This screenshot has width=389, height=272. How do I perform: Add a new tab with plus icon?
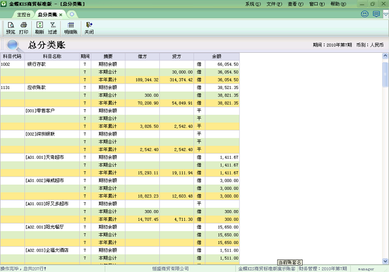[72, 14]
